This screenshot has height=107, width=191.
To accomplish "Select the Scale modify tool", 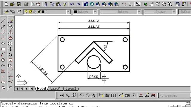I will pos(10,60).
